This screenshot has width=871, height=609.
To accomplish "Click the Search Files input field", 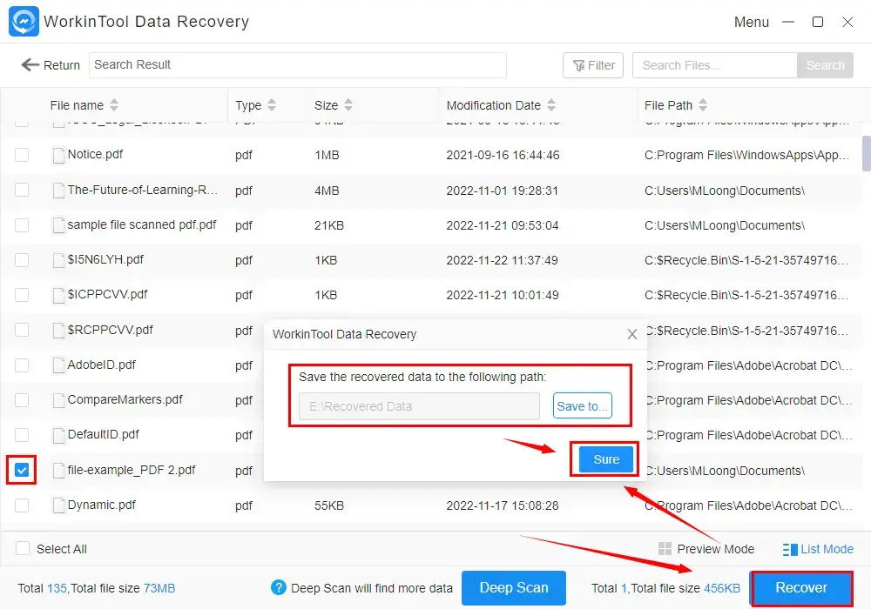I will click(x=714, y=65).
